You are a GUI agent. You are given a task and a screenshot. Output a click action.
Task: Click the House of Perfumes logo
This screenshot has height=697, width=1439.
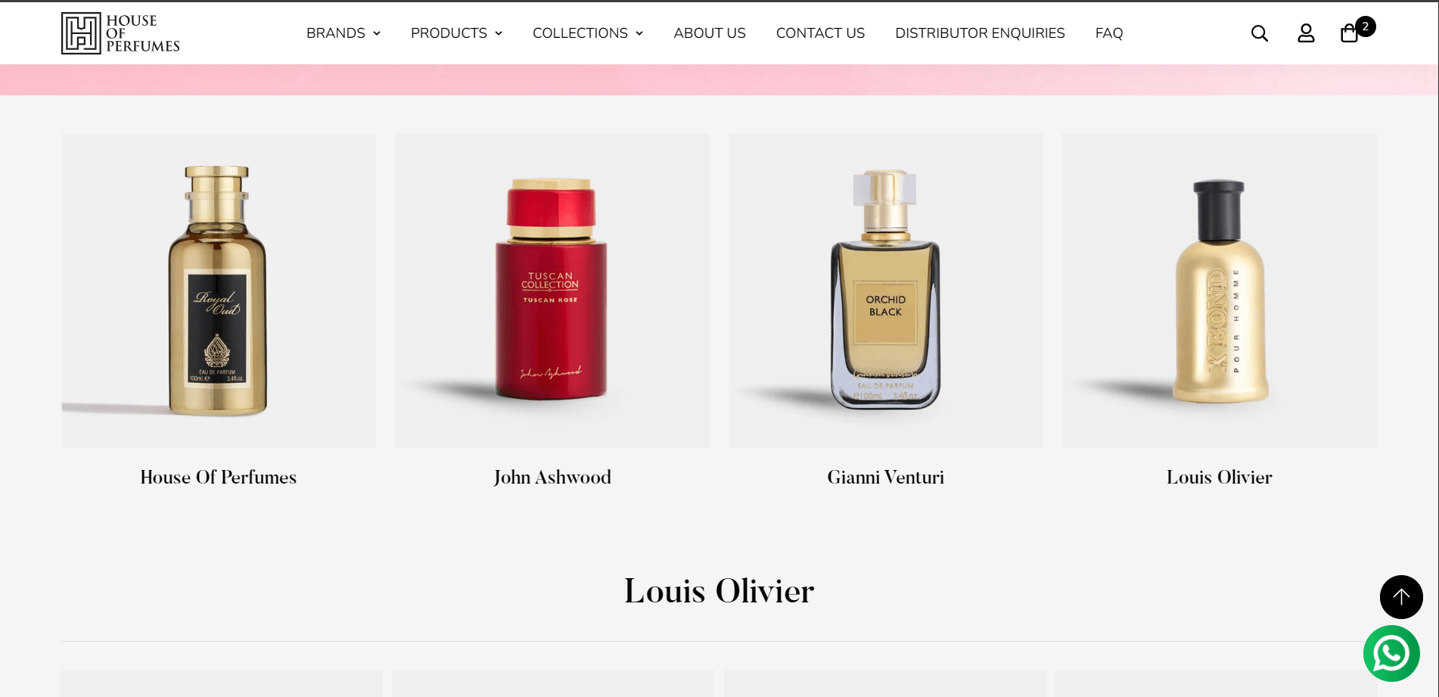click(121, 33)
